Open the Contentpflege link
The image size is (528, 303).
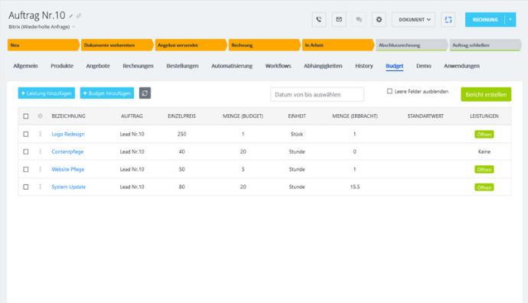tap(67, 151)
